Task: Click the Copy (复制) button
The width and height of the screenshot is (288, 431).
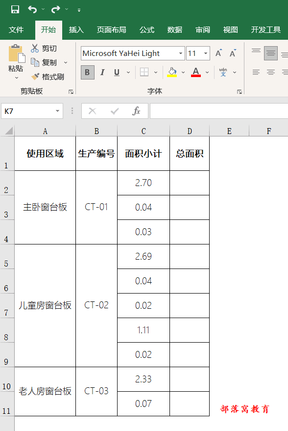Action: (x=44, y=62)
